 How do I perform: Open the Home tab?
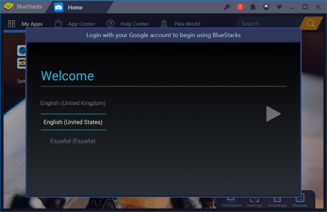(x=79, y=7)
